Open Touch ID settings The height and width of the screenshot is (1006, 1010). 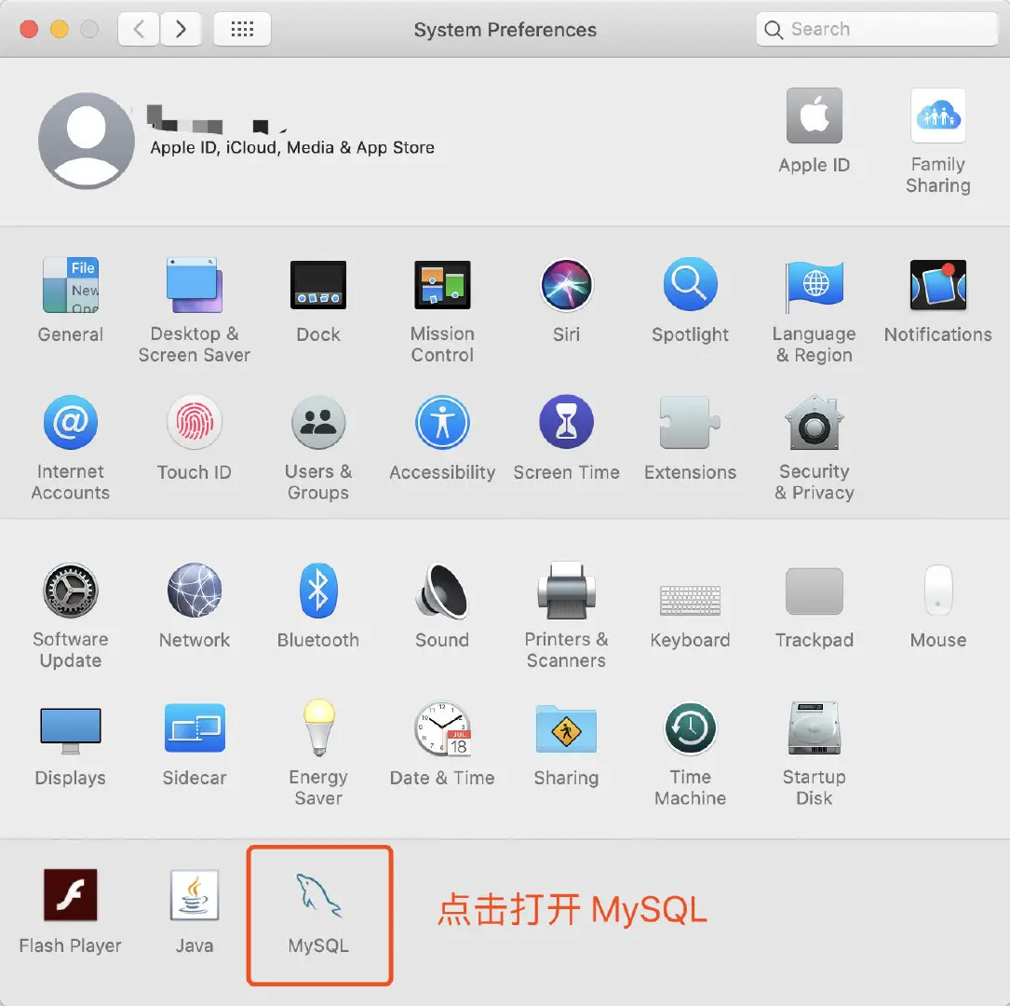point(194,421)
